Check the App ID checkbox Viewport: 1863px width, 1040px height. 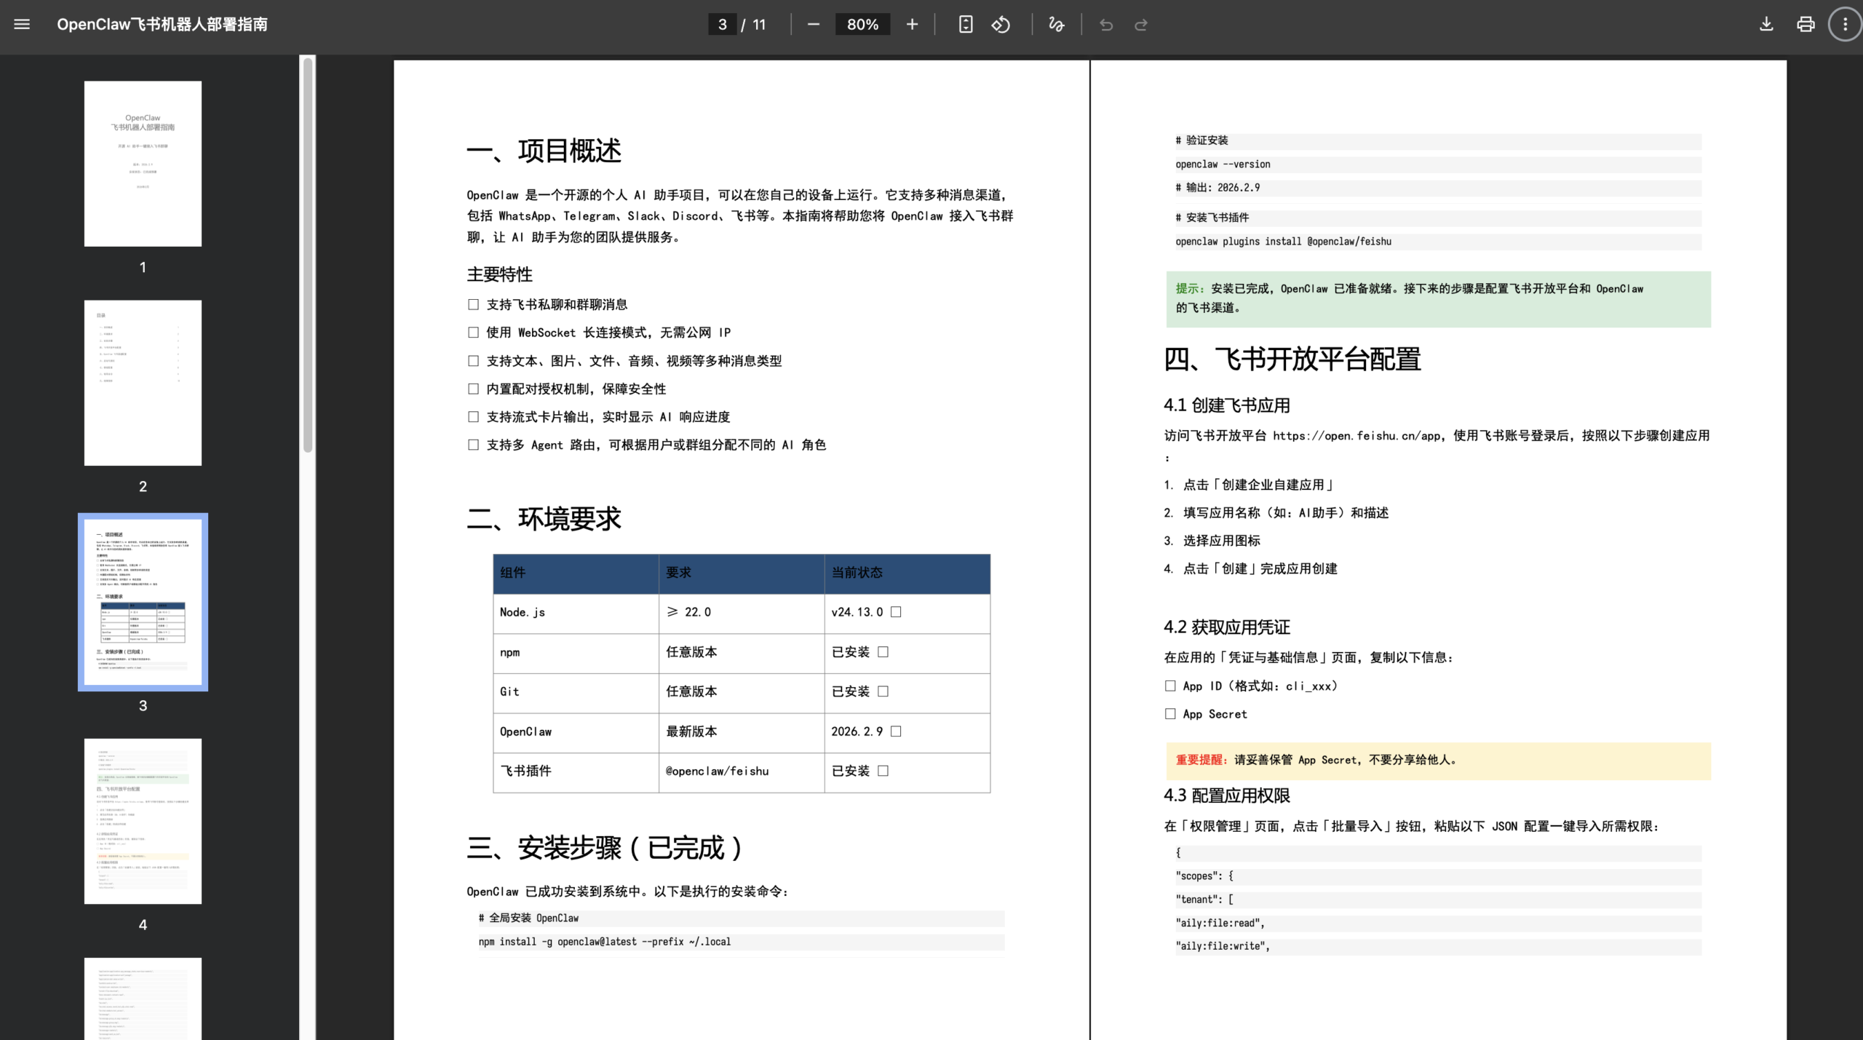coord(1169,686)
